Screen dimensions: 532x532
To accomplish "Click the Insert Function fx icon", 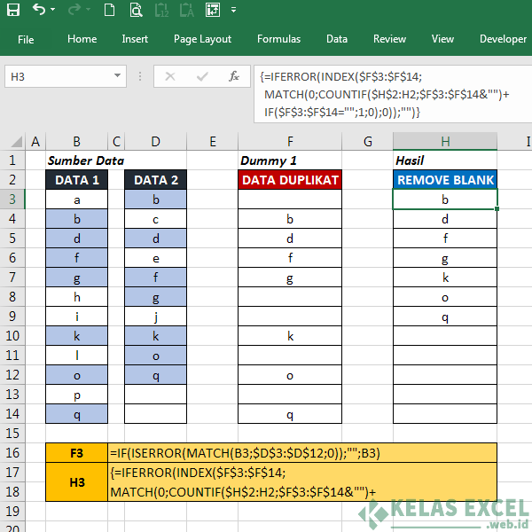I will click(234, 76).
